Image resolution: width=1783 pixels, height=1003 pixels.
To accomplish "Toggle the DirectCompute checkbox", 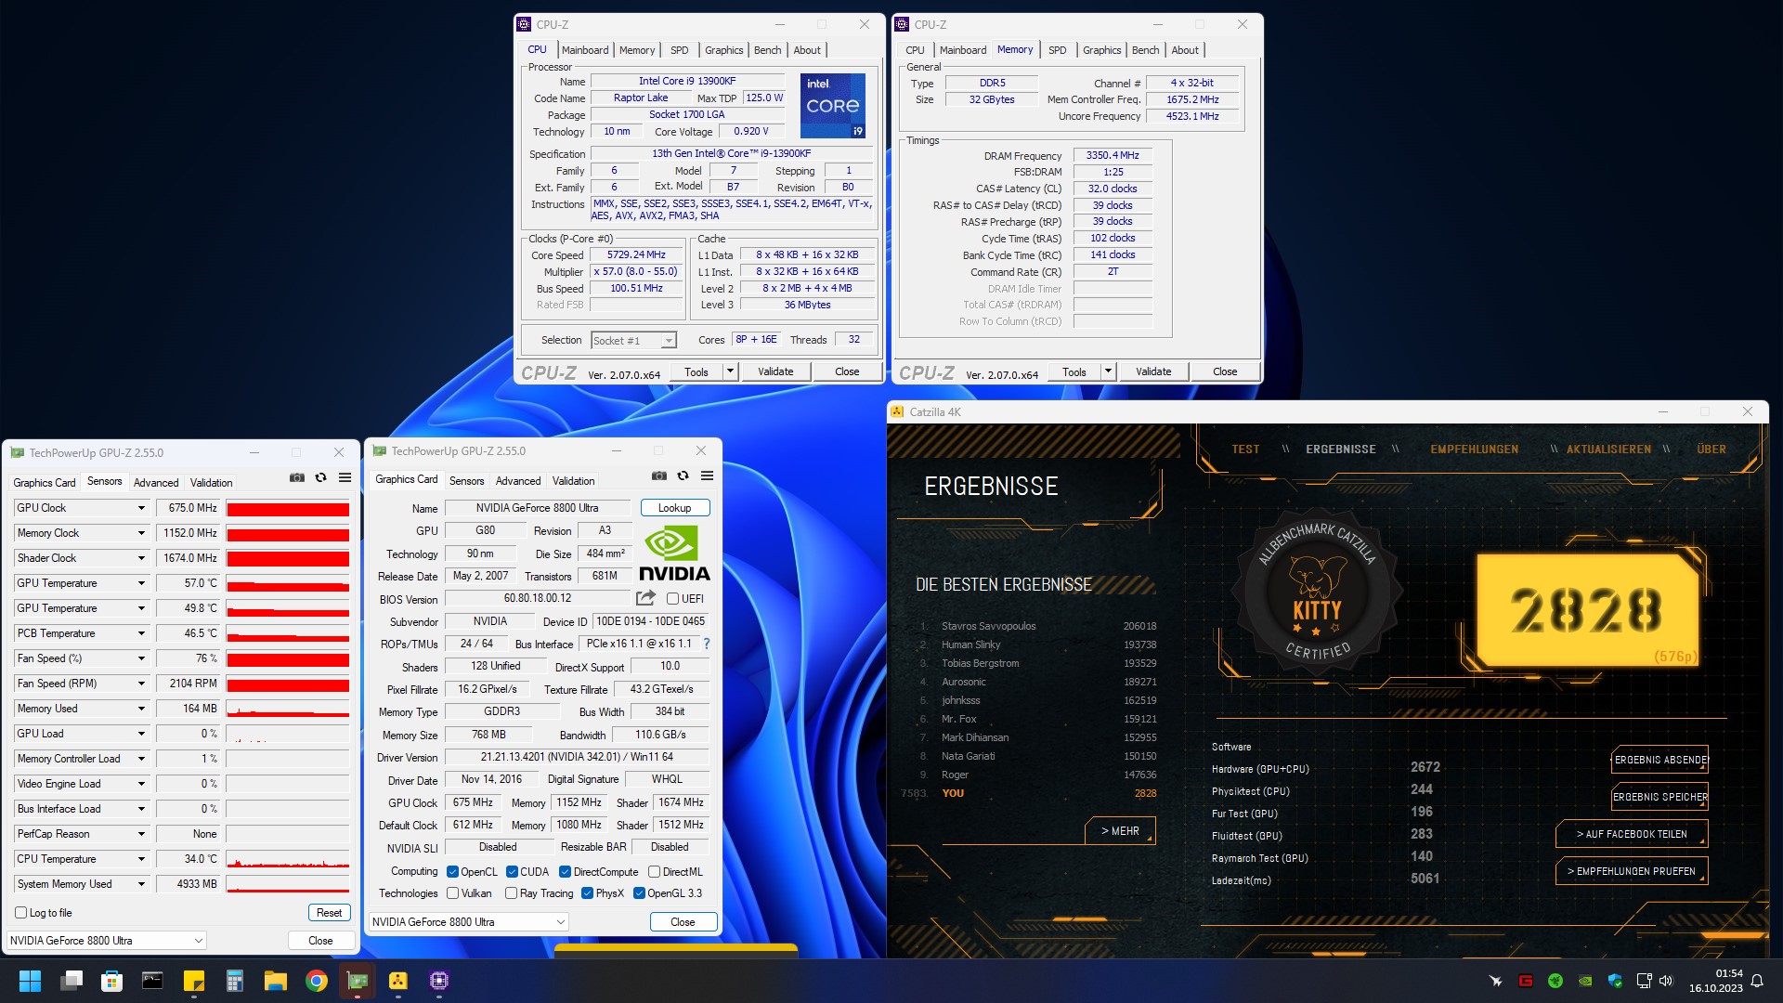I will [x=565, y=872].
